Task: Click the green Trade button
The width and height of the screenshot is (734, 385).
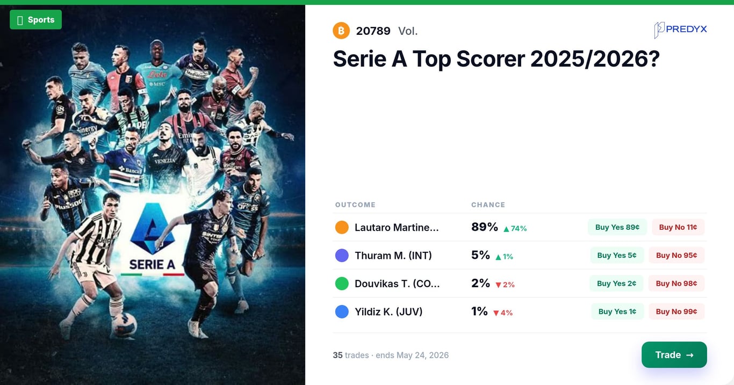Action: 674,355
